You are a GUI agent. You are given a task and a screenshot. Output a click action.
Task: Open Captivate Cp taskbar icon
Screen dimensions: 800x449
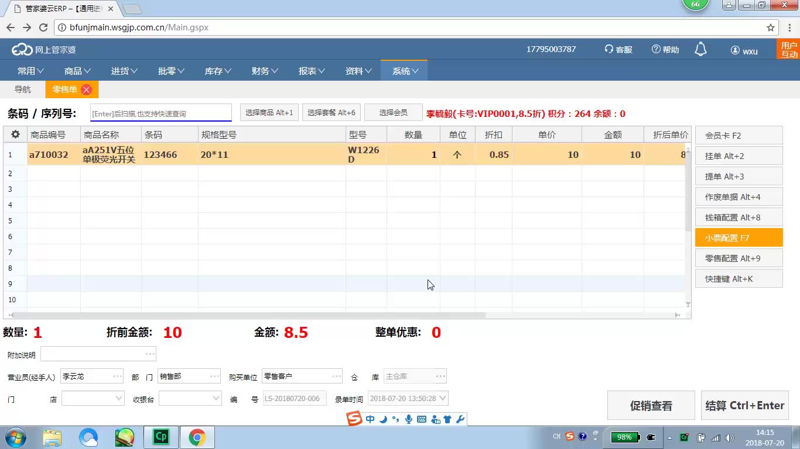pyautogui.click(x=160, y=437)
